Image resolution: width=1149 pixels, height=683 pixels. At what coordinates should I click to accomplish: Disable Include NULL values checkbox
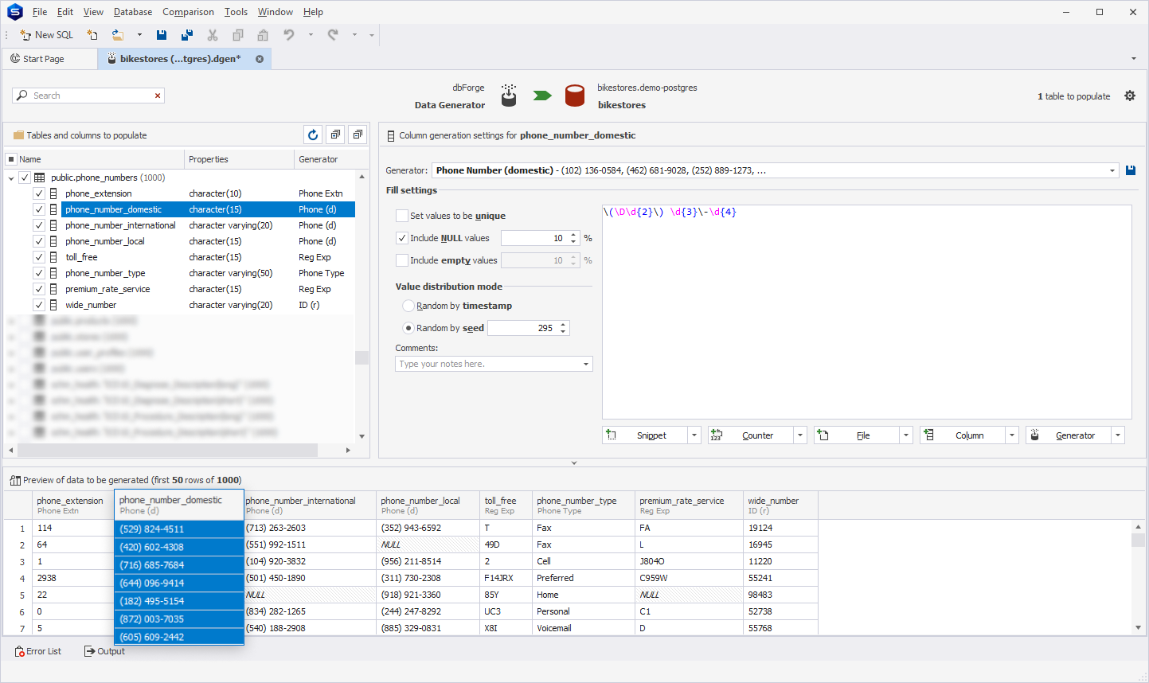(402, 238)
